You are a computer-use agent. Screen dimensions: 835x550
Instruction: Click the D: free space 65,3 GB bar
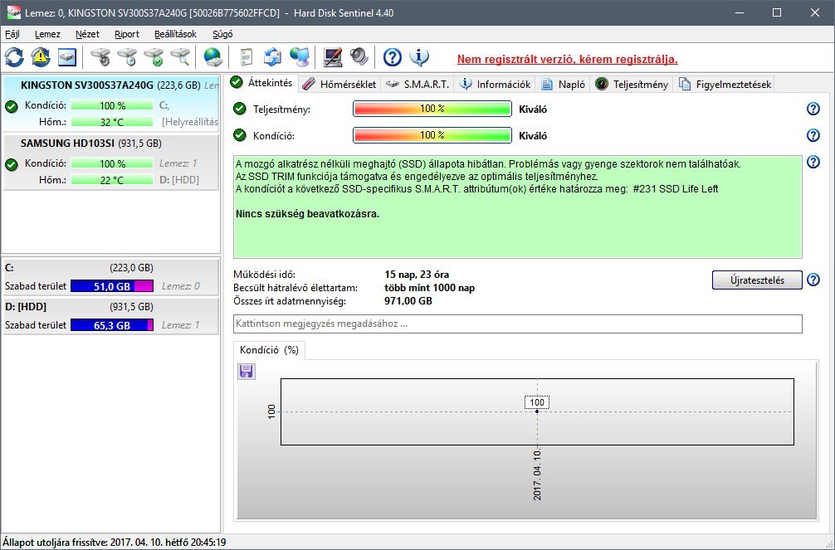[x=112, y=325]
